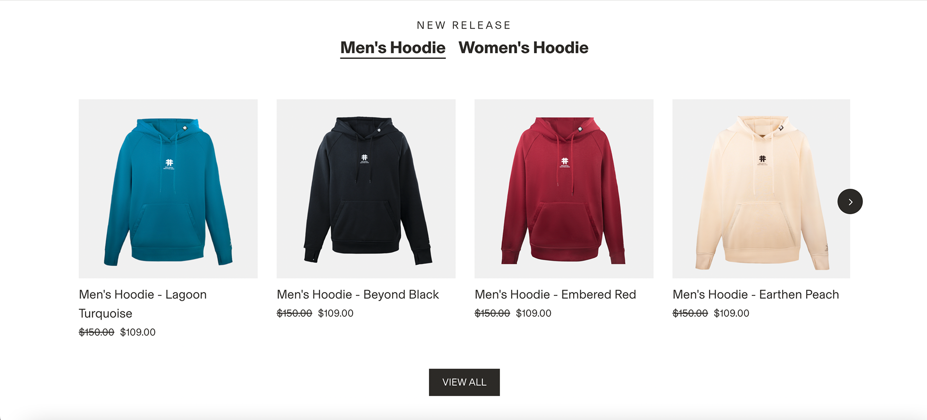Click the Men's Hoodie - Embered Red title
This screenshot has height=420, width=927.
click(x=555, y=294)
